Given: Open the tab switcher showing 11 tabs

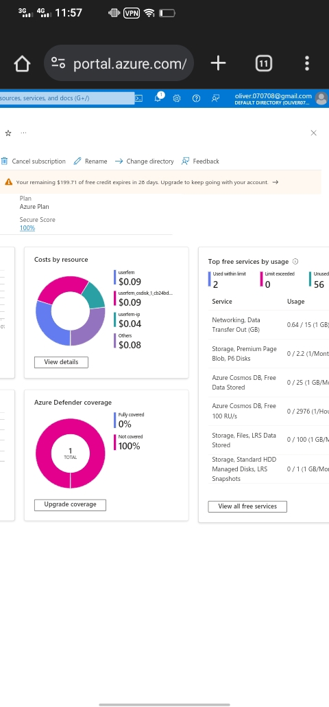Looking at the screenshot, I should pos(264,64).
